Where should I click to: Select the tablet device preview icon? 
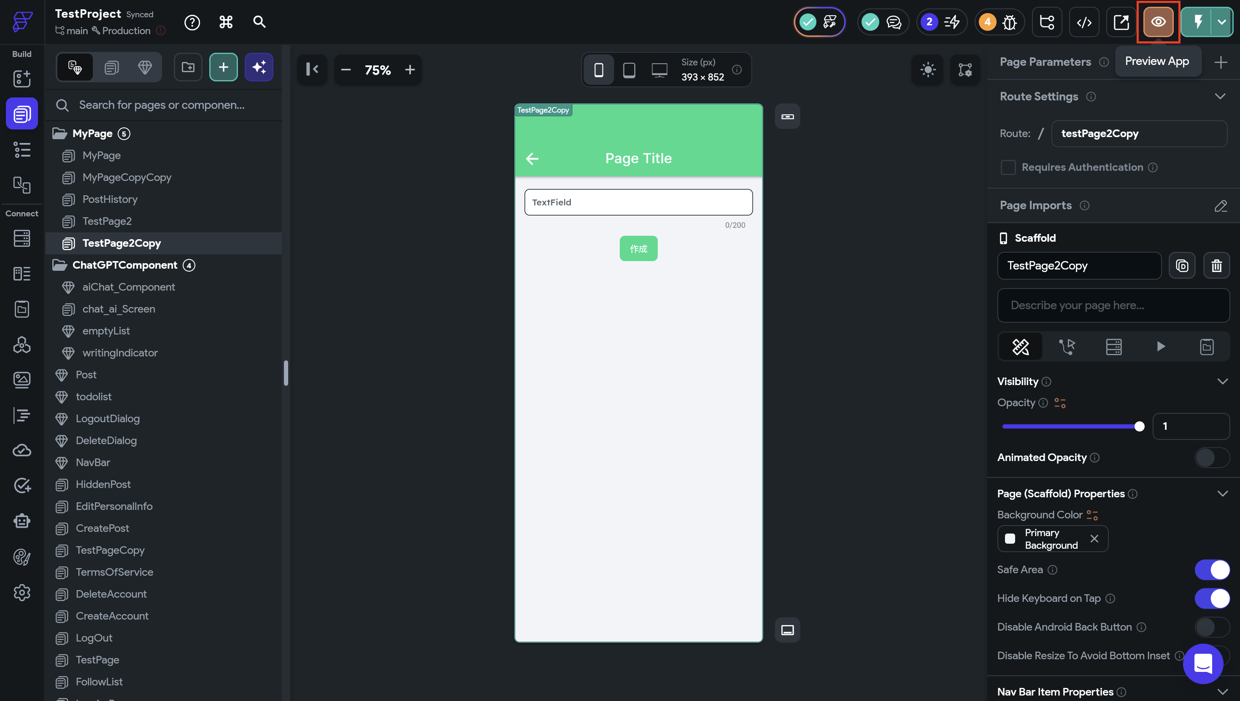coord(629,70)
